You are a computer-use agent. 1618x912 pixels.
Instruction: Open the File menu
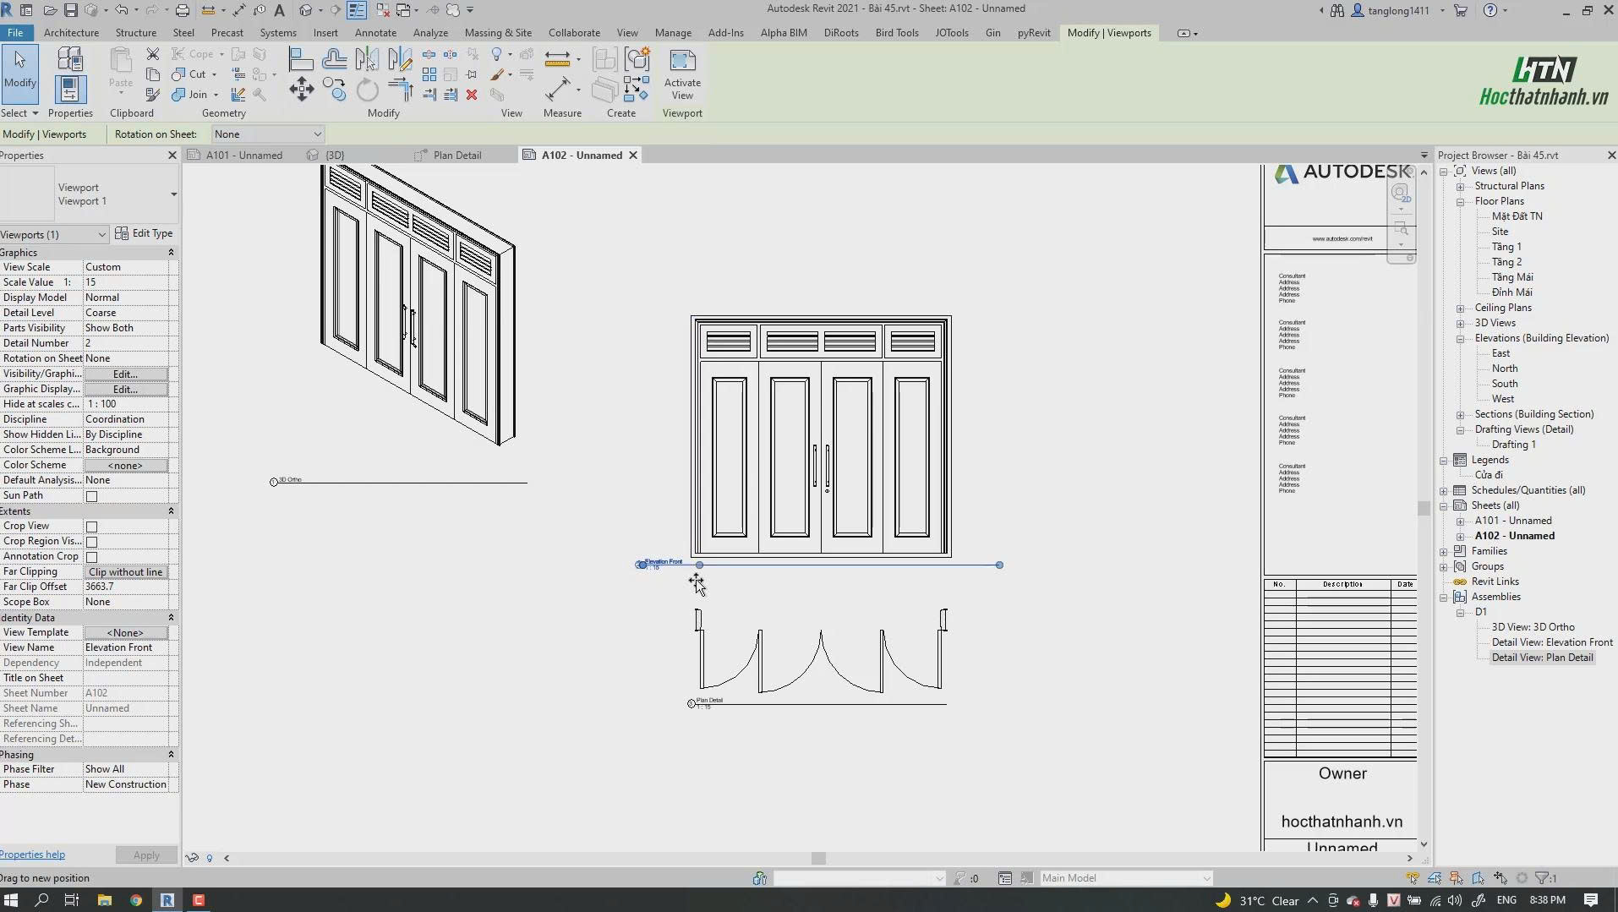(16, 33)
